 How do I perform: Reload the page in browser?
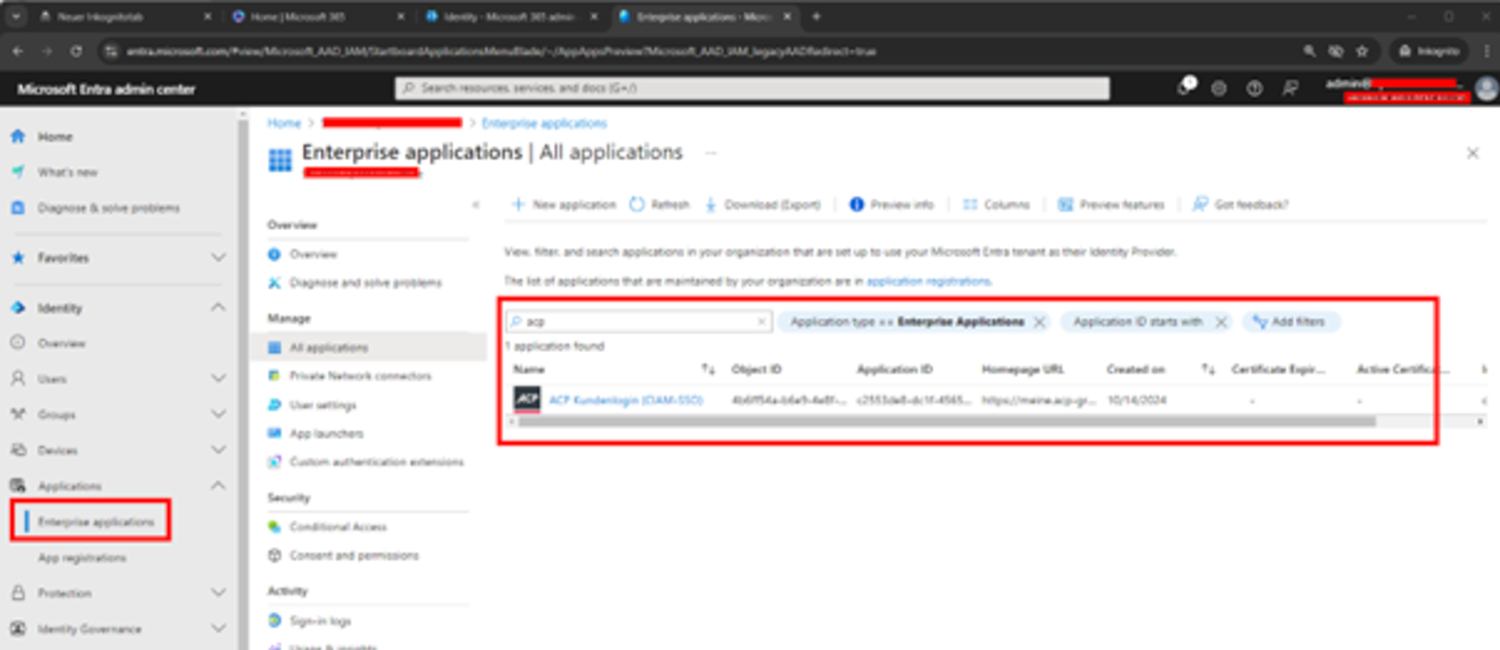[76, 51]
